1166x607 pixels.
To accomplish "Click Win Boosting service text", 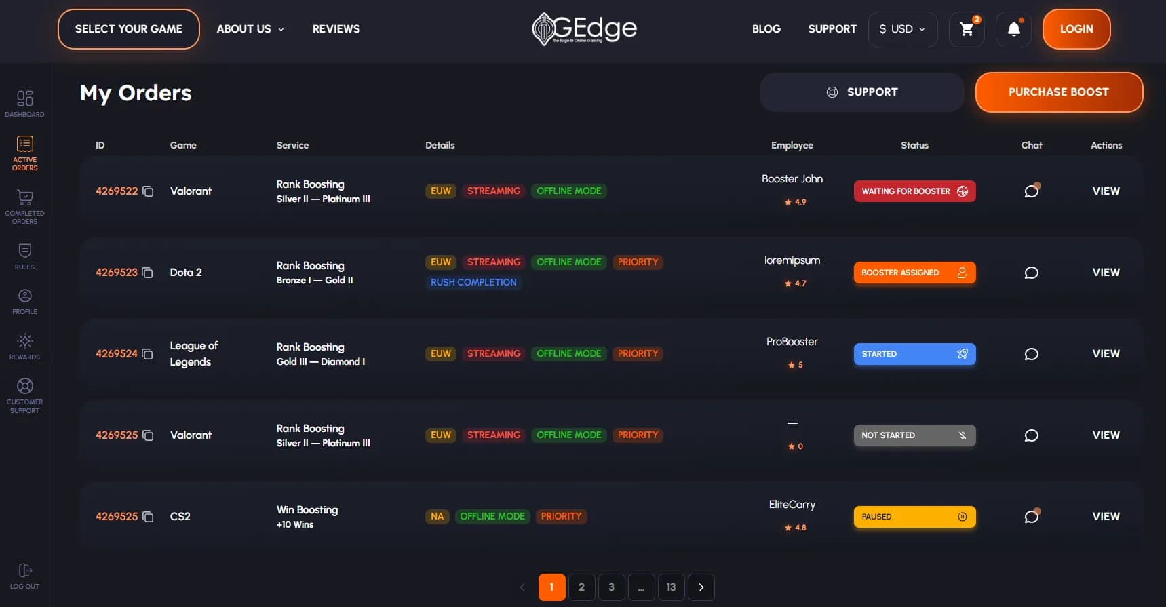I will (307, 510).
